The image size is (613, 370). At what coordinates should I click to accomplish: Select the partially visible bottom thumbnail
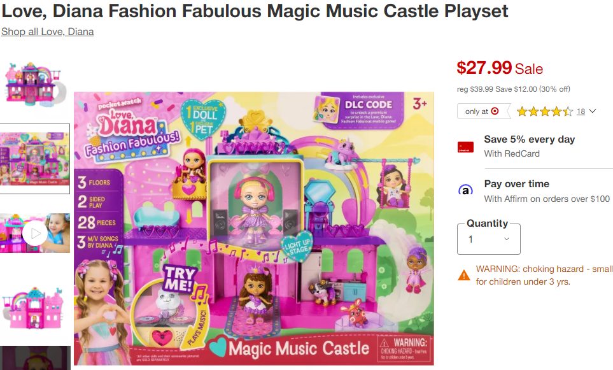(x=35, y=358)
